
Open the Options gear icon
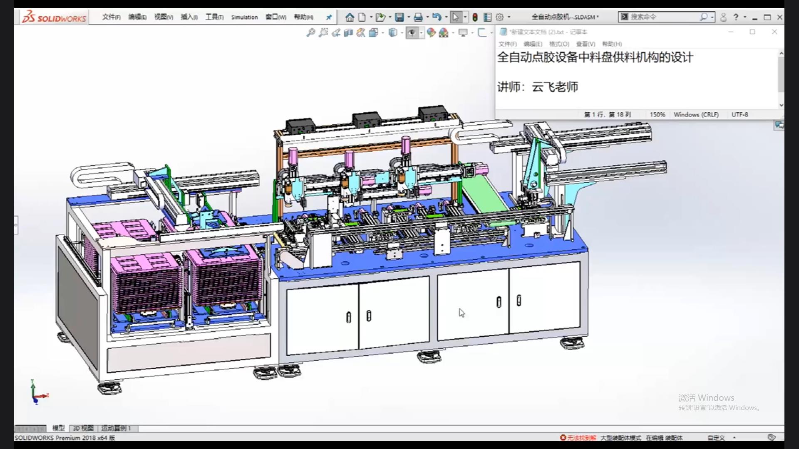coord(500,17)
